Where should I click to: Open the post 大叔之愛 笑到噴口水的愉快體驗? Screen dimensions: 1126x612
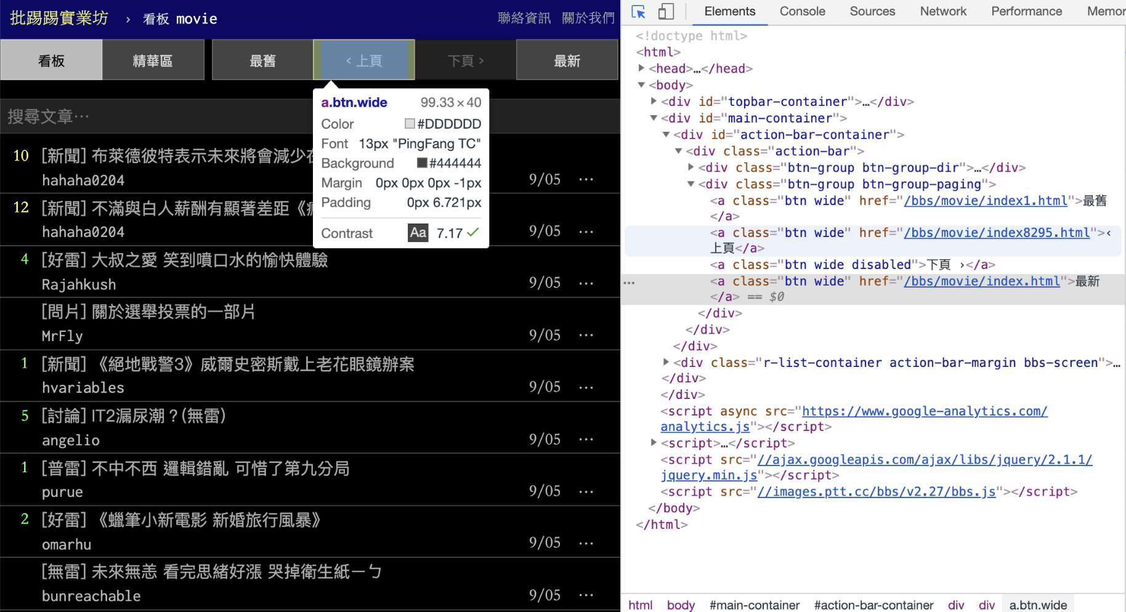coord(184,260)
